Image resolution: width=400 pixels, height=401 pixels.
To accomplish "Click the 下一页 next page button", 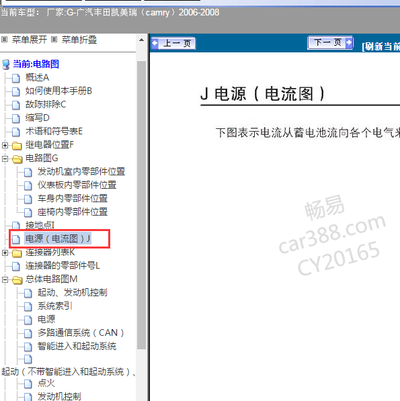I will pos(330,42).
